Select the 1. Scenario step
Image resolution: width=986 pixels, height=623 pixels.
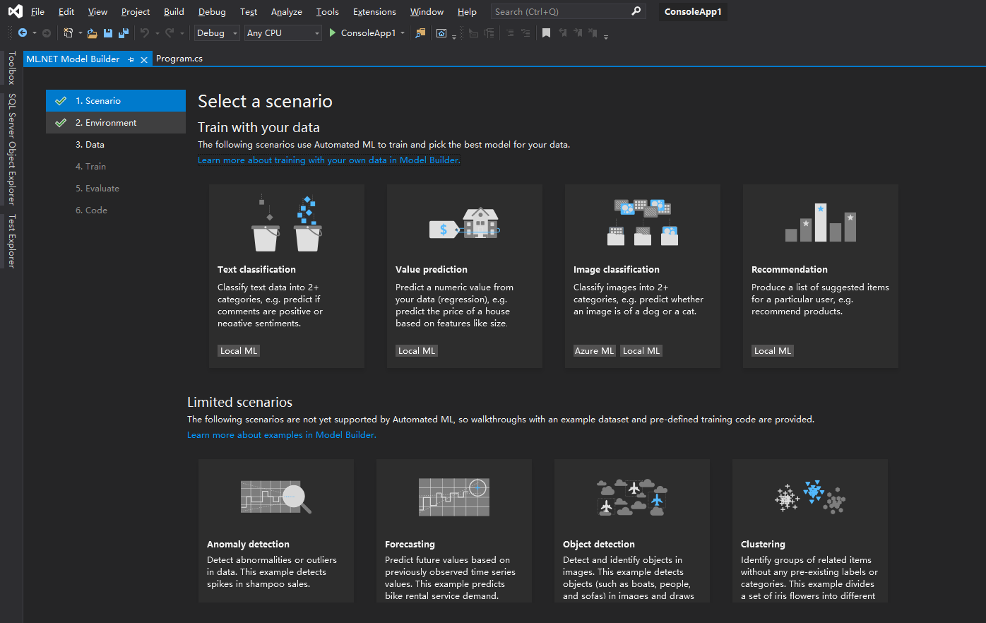[x=116, y=101]
